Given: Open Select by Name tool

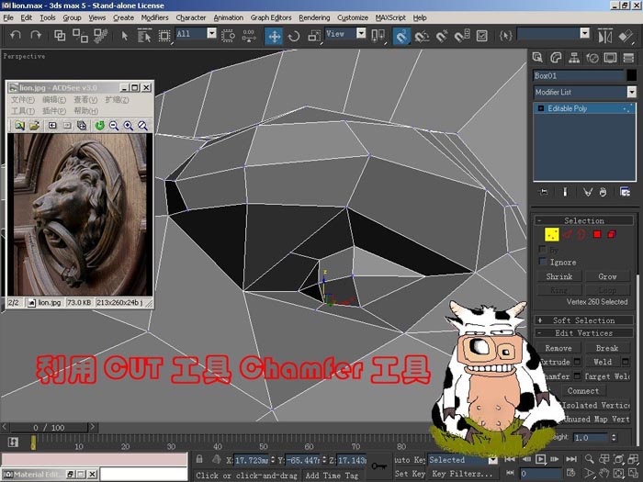Looking at the screenshot, I should point(144,36).
